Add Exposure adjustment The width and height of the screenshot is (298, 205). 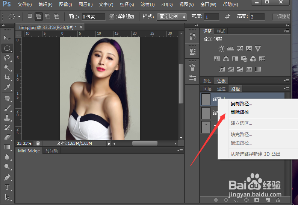point(249,49)
